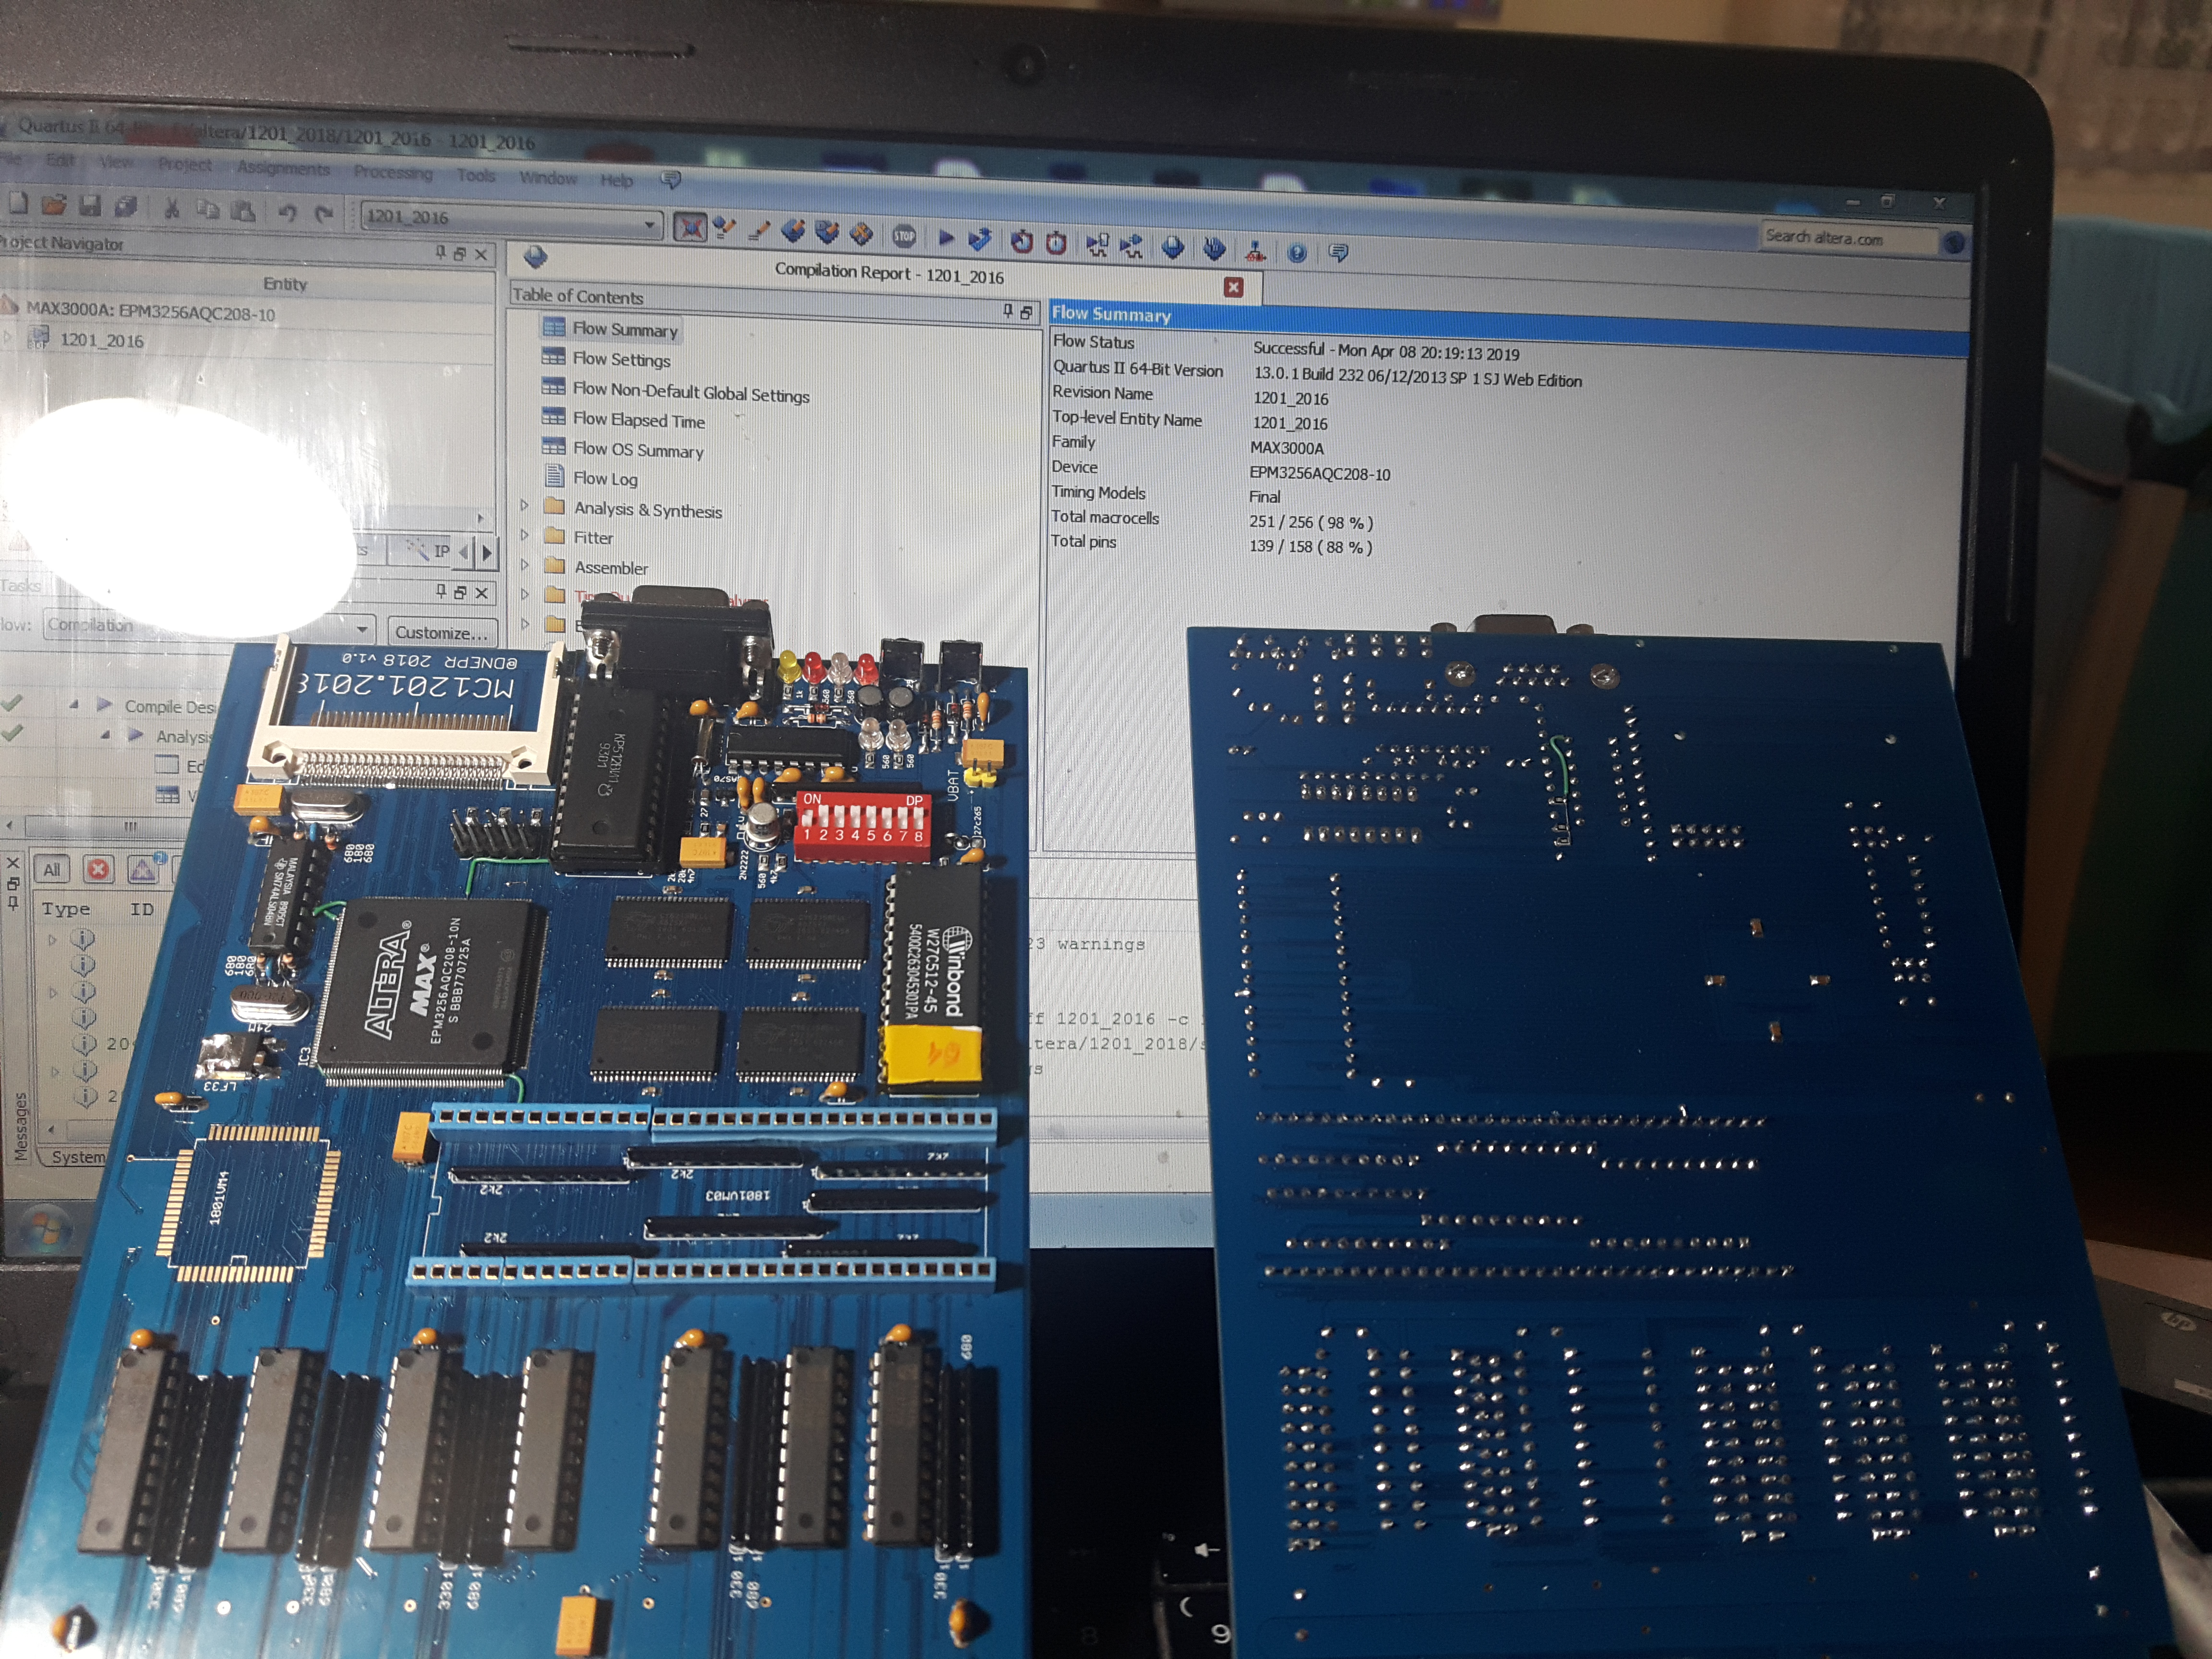Click the Open file folder icon
Viewport: 2212px width, 1659px height.
54,204
